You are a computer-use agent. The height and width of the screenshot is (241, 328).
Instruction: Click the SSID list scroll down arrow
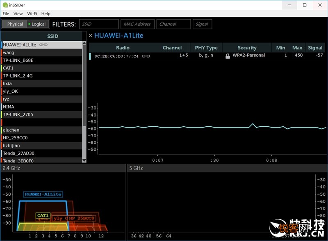tap(84, 161)
